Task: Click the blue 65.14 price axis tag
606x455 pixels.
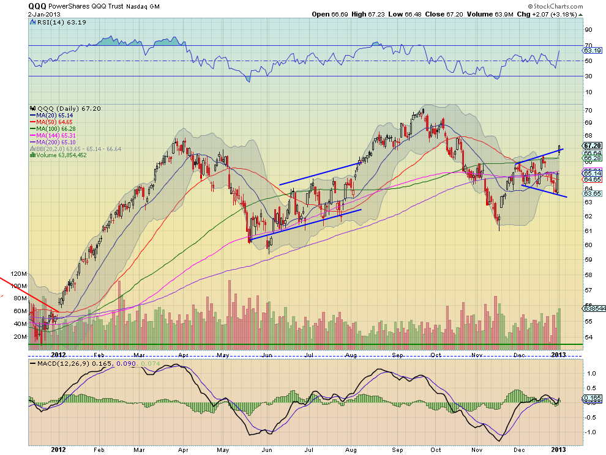Action: click(x=593, y=174)
